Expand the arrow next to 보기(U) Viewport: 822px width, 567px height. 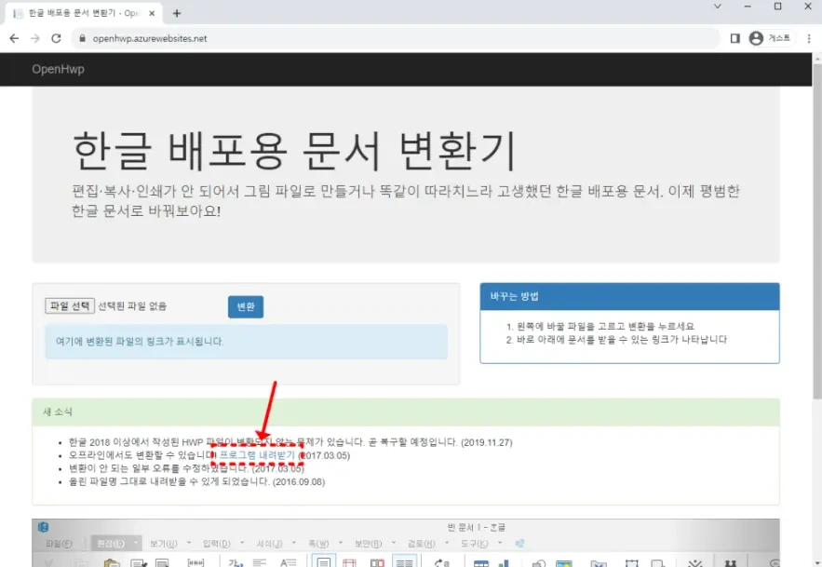(189, 543)
